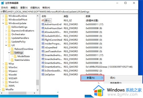Expand the Wow64 tree node
Screen dimensions: 143x98
click(x=3, y=75)
